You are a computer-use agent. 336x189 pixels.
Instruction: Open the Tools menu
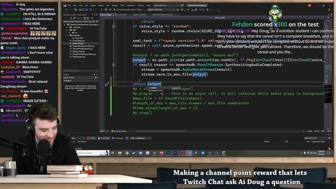coord(122,5)
